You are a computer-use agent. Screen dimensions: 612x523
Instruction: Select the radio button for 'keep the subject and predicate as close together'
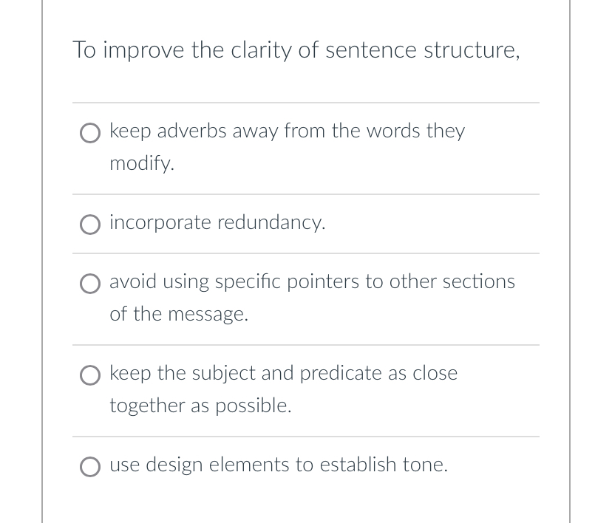pos(89,375)
